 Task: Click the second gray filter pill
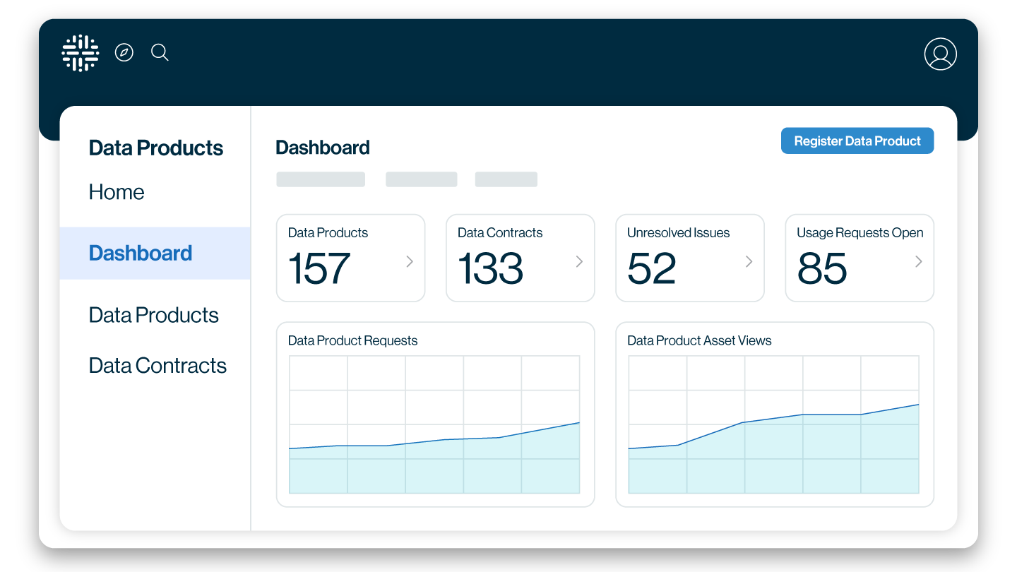pyautogui.click(x=421, y=179)
